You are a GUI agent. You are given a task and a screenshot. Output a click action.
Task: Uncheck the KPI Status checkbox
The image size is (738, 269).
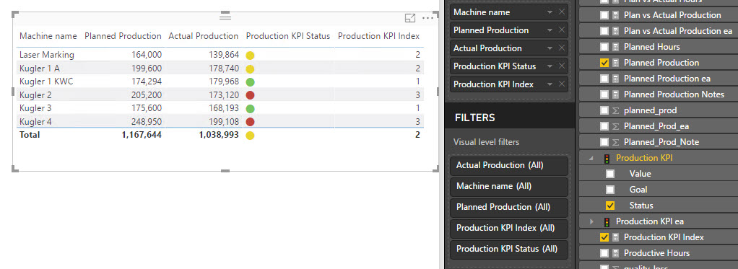(610, 206)
